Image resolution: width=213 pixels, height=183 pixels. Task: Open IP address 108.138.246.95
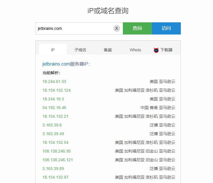(x=57, y=151)
